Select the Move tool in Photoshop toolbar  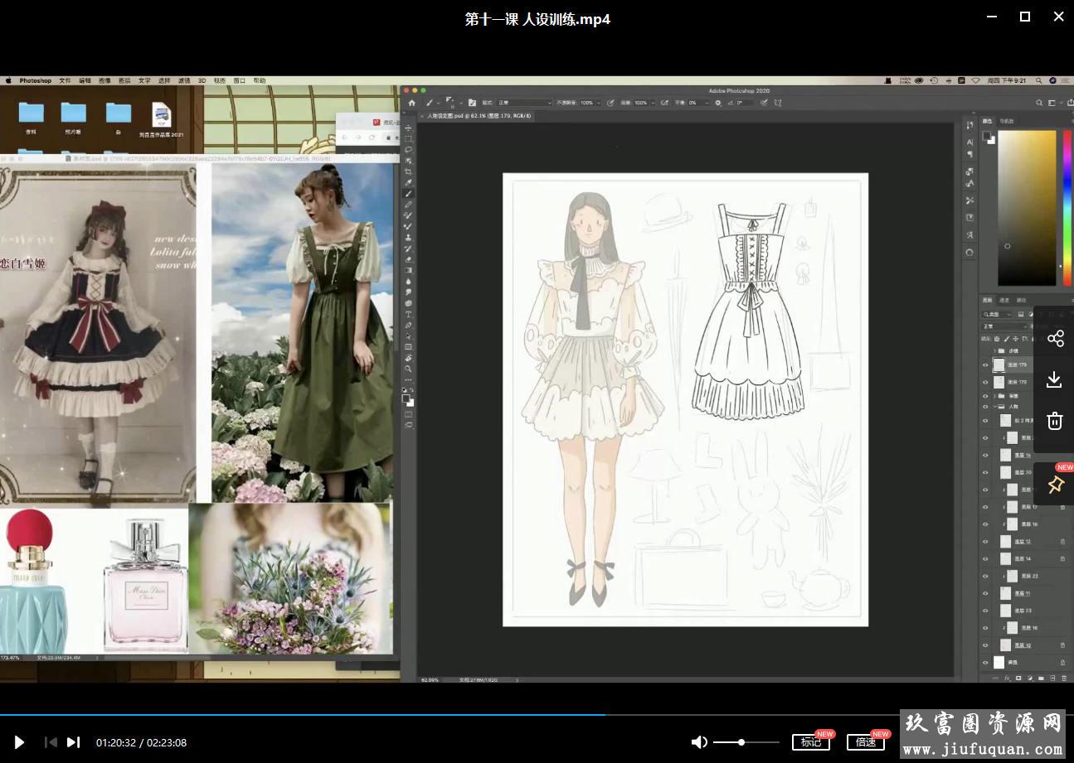[x=408, y=128]
